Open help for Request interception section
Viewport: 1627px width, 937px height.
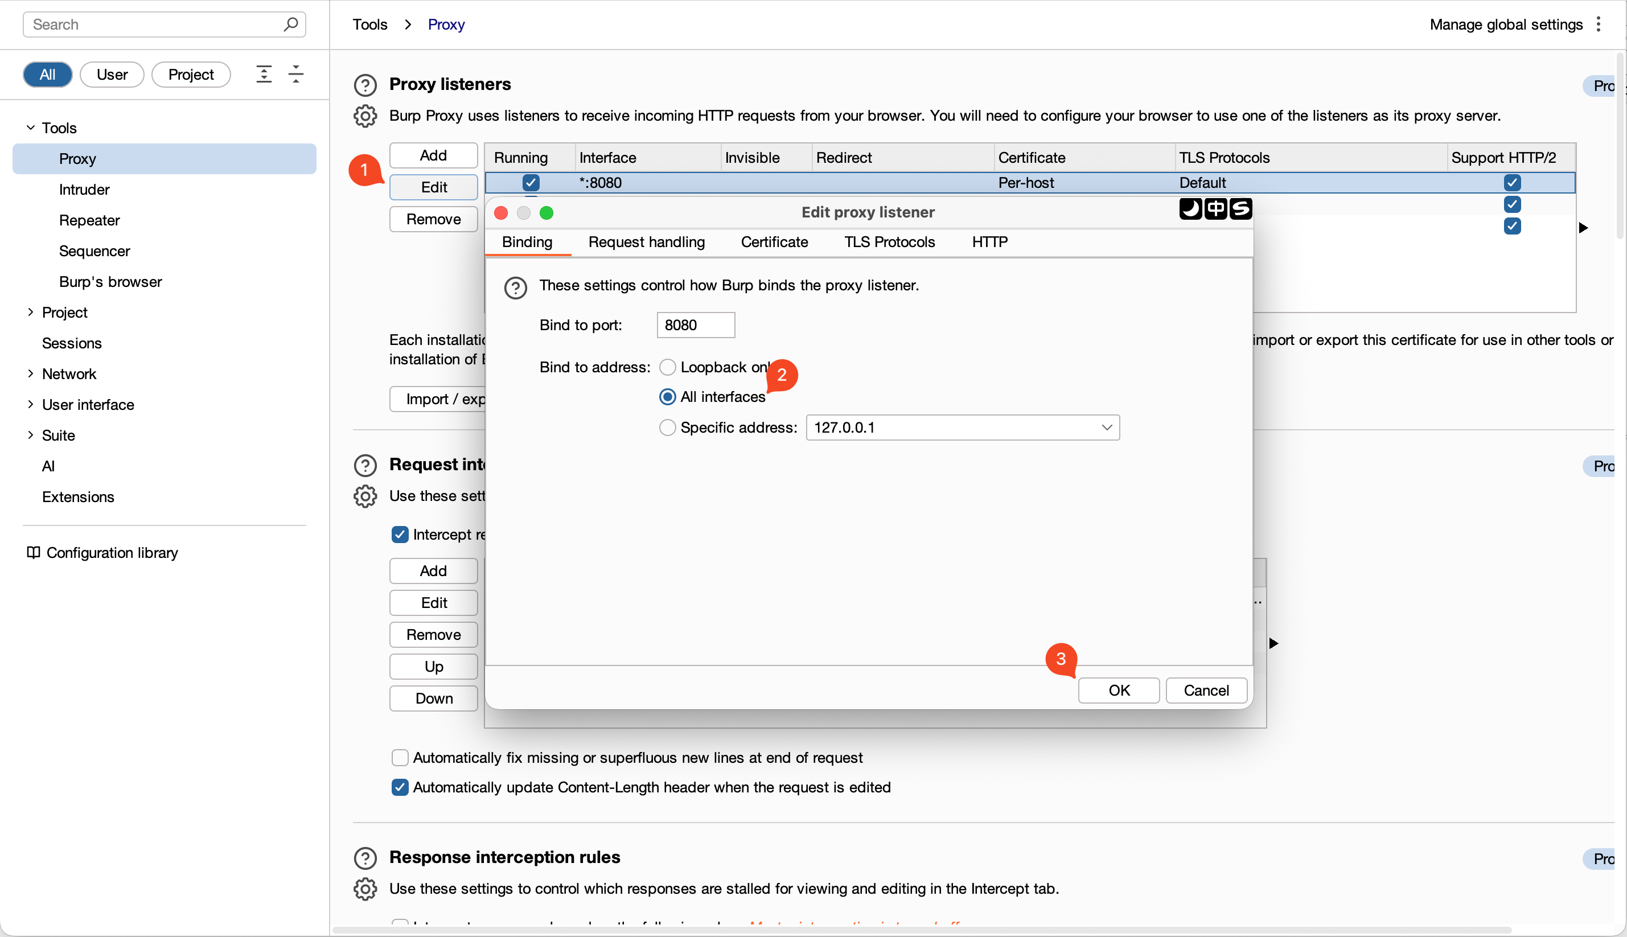[x=365, y=465]
